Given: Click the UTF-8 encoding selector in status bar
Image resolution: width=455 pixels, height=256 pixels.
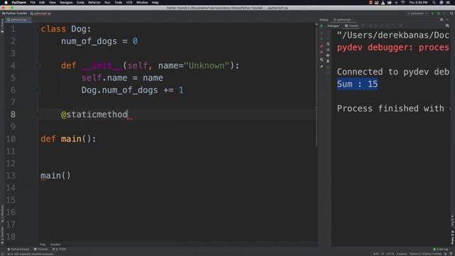Looking at the screenshot, I should point(390,254).
